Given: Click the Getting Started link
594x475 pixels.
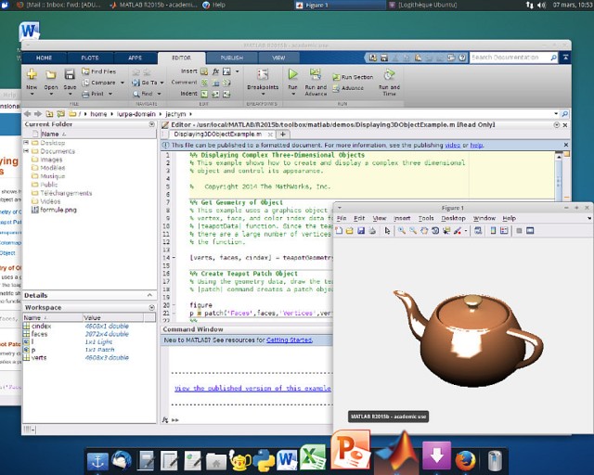Looking at the screenshot, I should 291,340.
